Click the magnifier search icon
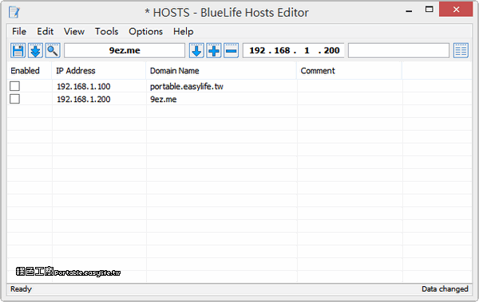 [53, 50]
